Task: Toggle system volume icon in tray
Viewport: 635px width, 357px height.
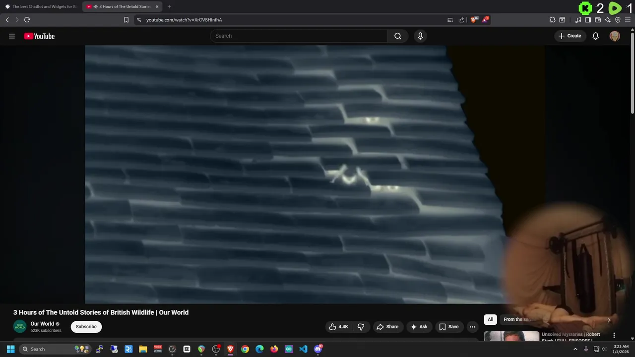Action: point(604,349)
